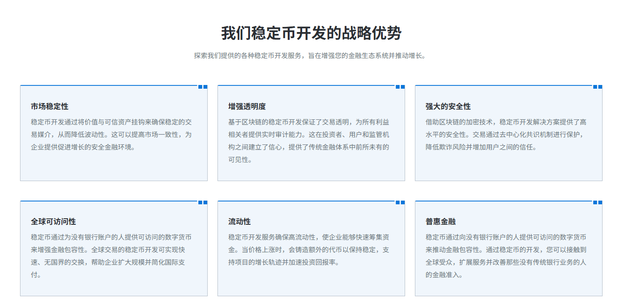Click the description paragraph under 市场稳定性
Screen dimensions: 617x306
point(111,135)
